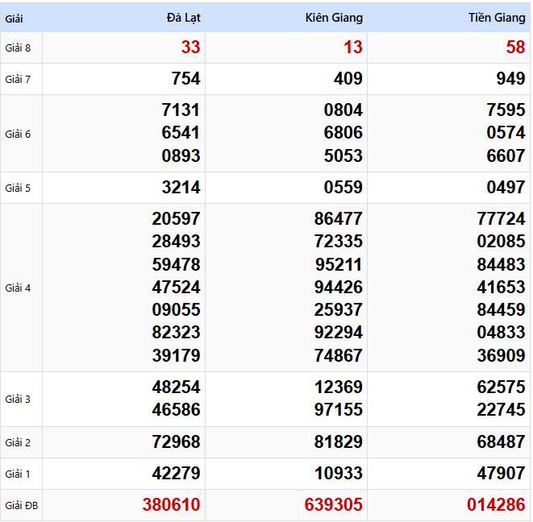Click Tiền Giang special prize 014286

[x=496, y=505]
